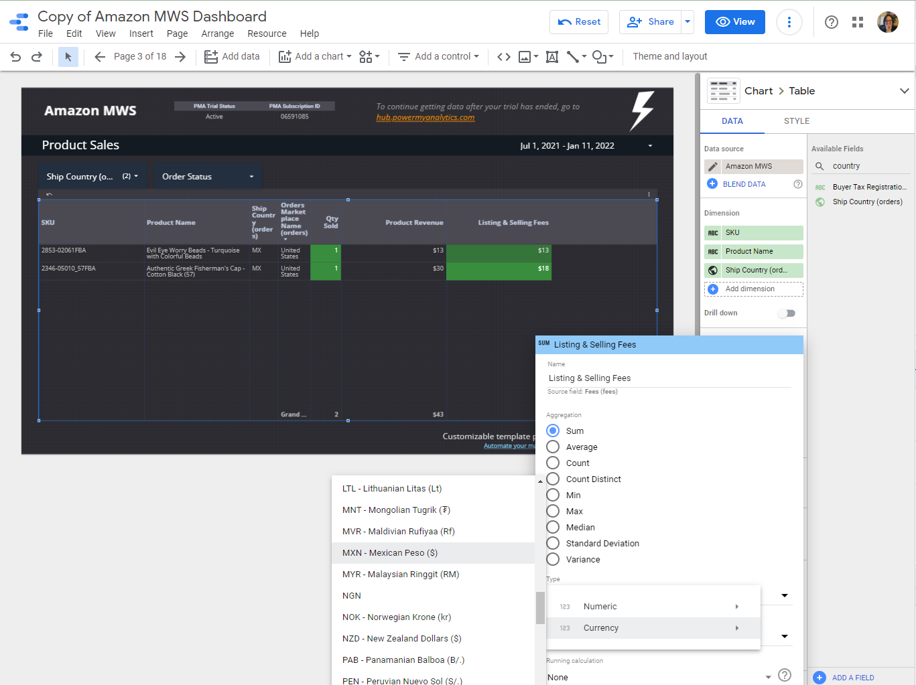
Task: Go to the next page arrow
Action: pos(180,57)
